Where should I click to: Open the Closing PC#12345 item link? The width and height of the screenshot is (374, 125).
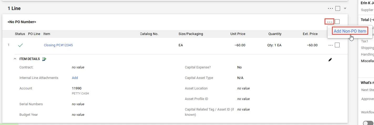(x=58, y=45)
